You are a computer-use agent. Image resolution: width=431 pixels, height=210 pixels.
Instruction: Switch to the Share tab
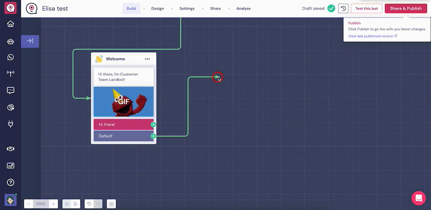(215, 8)
